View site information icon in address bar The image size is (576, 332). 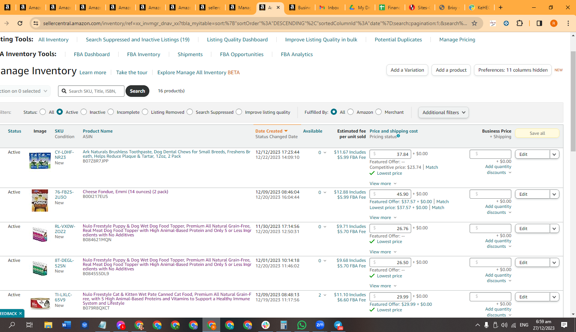point(35,23)
